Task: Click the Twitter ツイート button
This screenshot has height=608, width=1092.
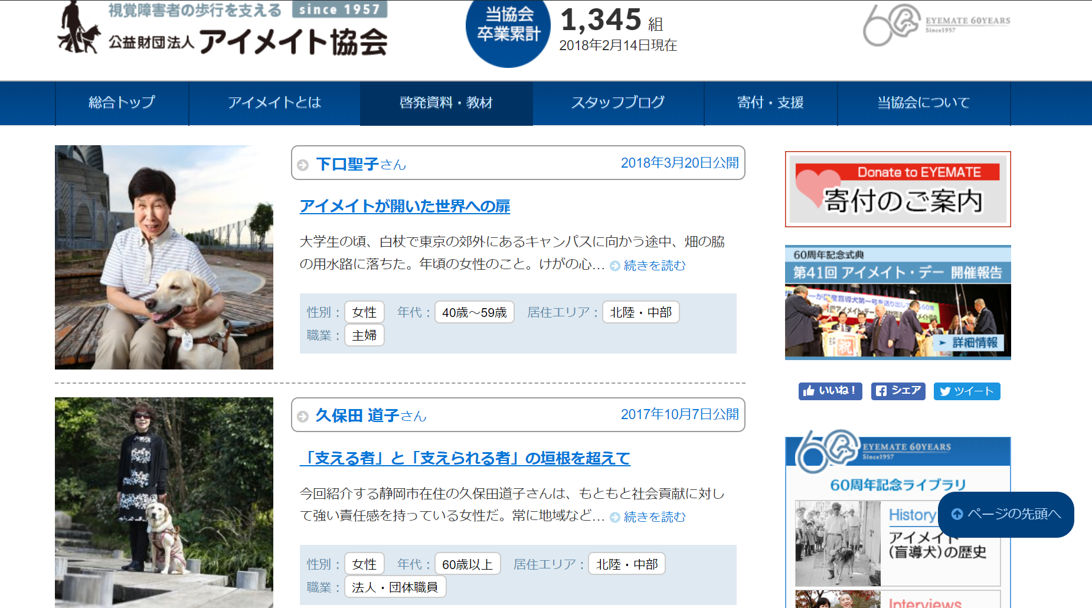Action: [967, 391]
